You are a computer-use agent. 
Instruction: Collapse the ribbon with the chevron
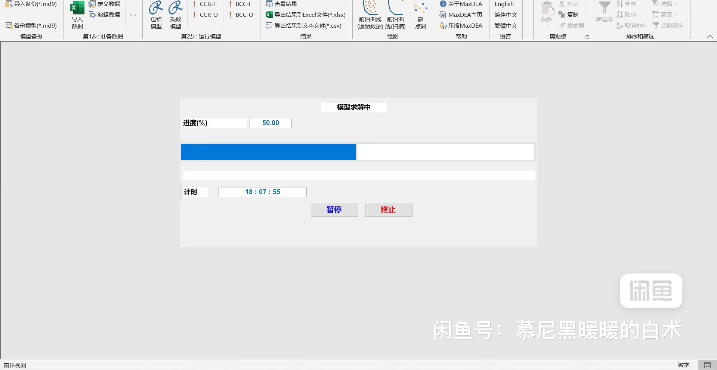click(710, 37)
